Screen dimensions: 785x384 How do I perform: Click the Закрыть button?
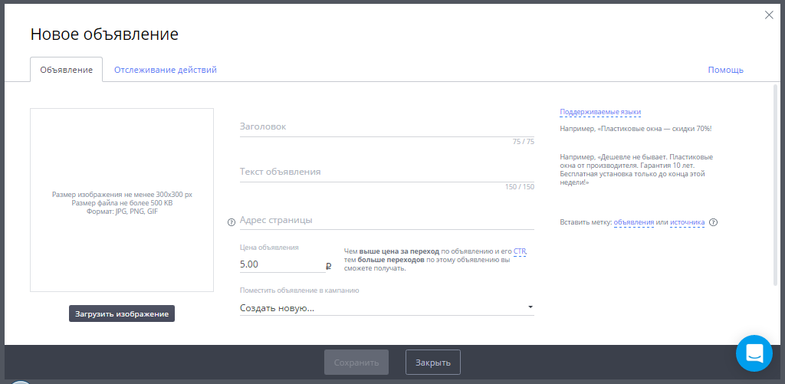(432, 363)
